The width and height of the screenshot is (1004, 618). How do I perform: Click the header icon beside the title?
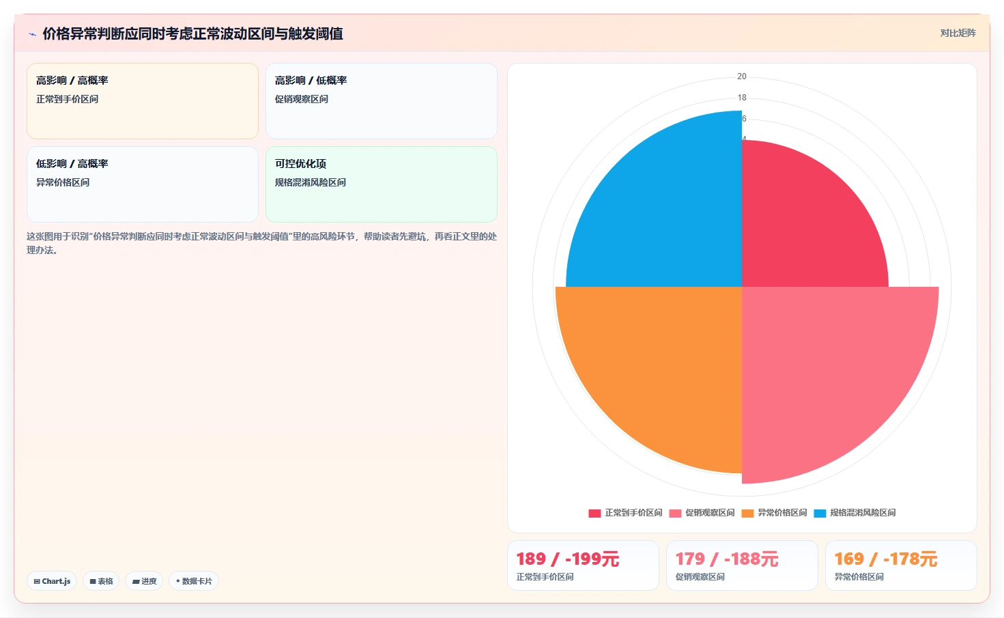32,34
